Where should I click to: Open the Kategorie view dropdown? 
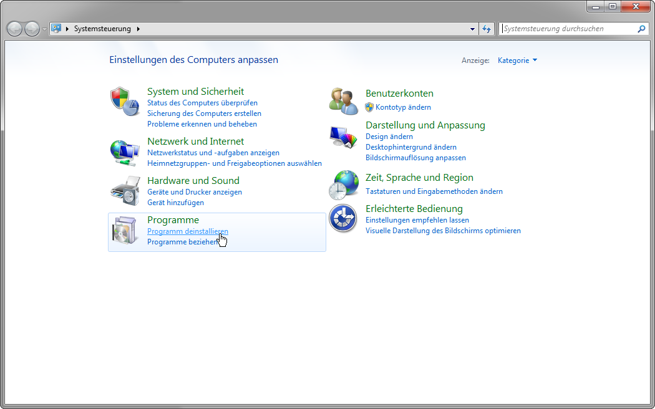(x=517, y=60)
